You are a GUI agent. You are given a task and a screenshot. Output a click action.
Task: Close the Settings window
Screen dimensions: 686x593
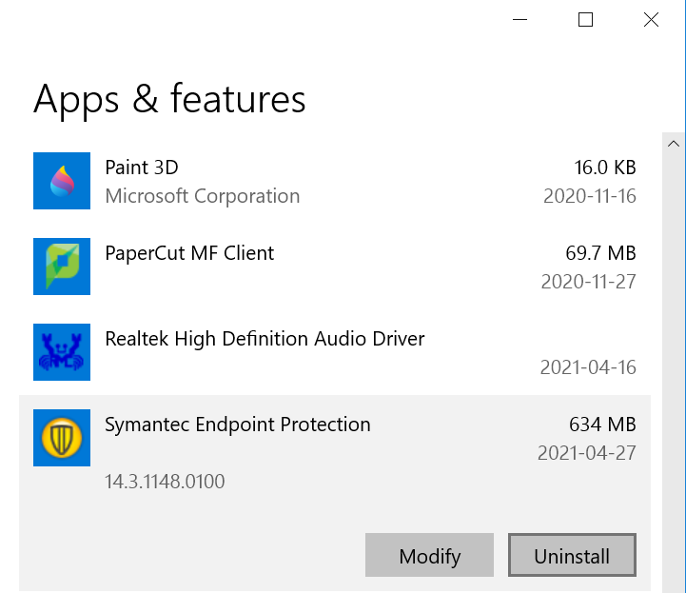tap(651, 20)
